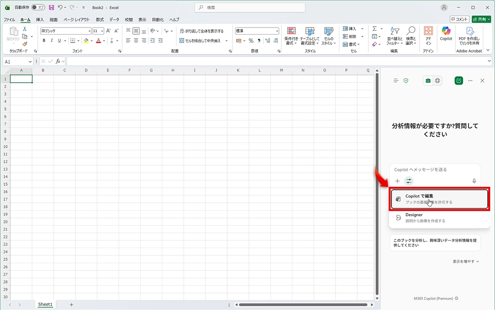
Task: Click the Copilot icon in the ribbon
Action: click(446, 34)
